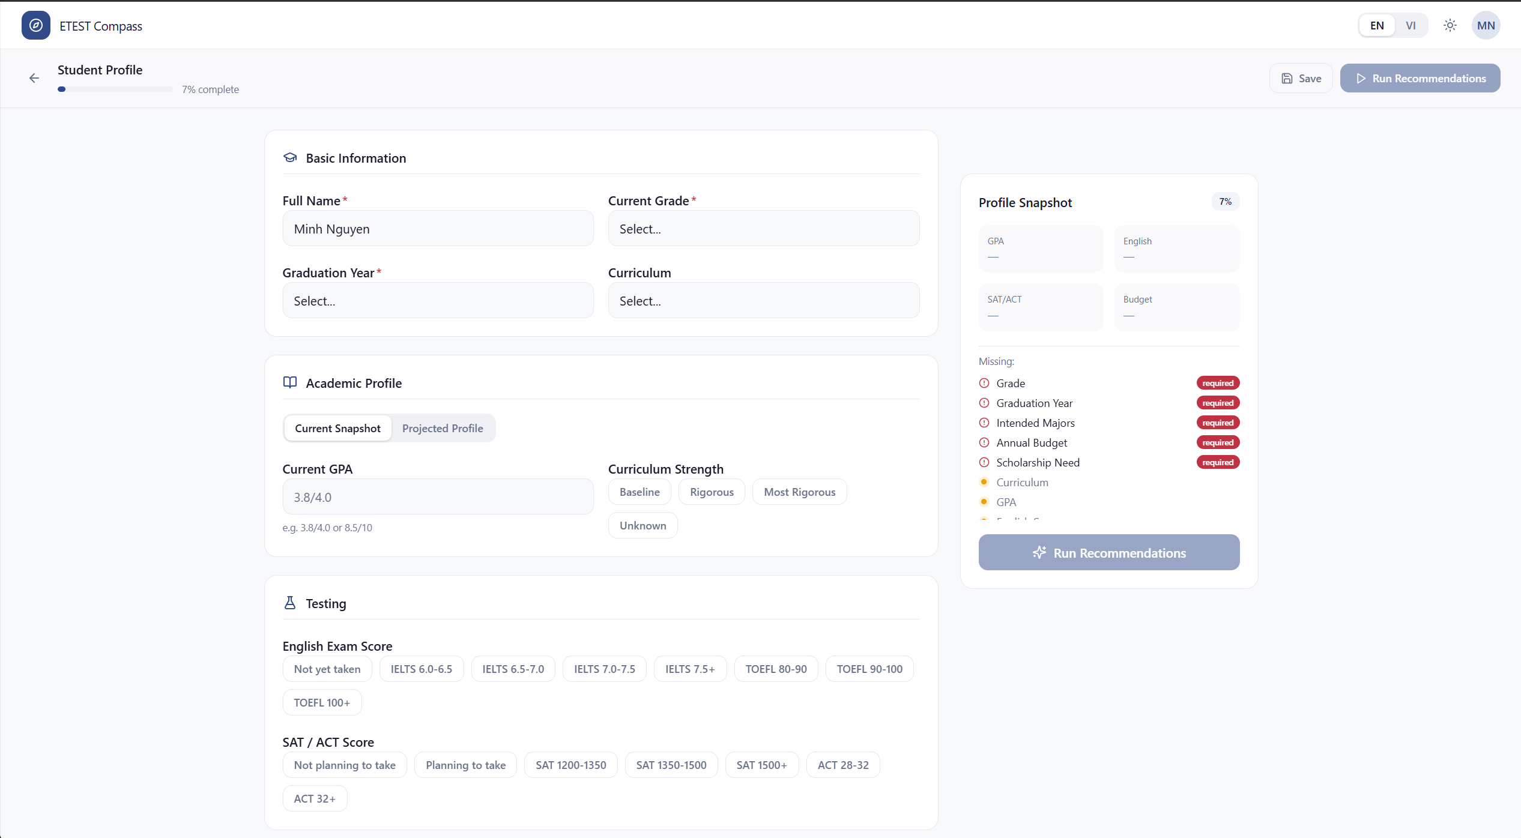
Task: Click the Academic Profile book icon
Action: pyautogui.click(x=290, y=383)
